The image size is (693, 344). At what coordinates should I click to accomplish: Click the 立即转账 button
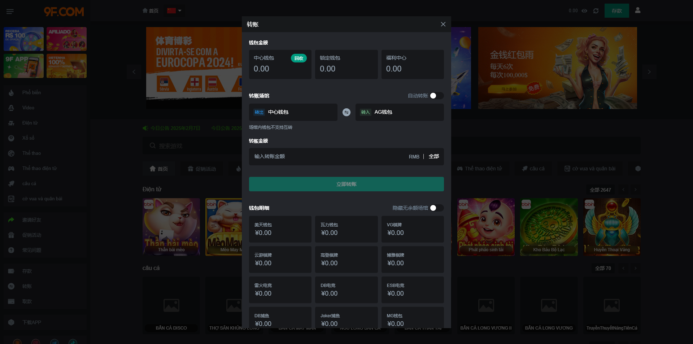346,184
